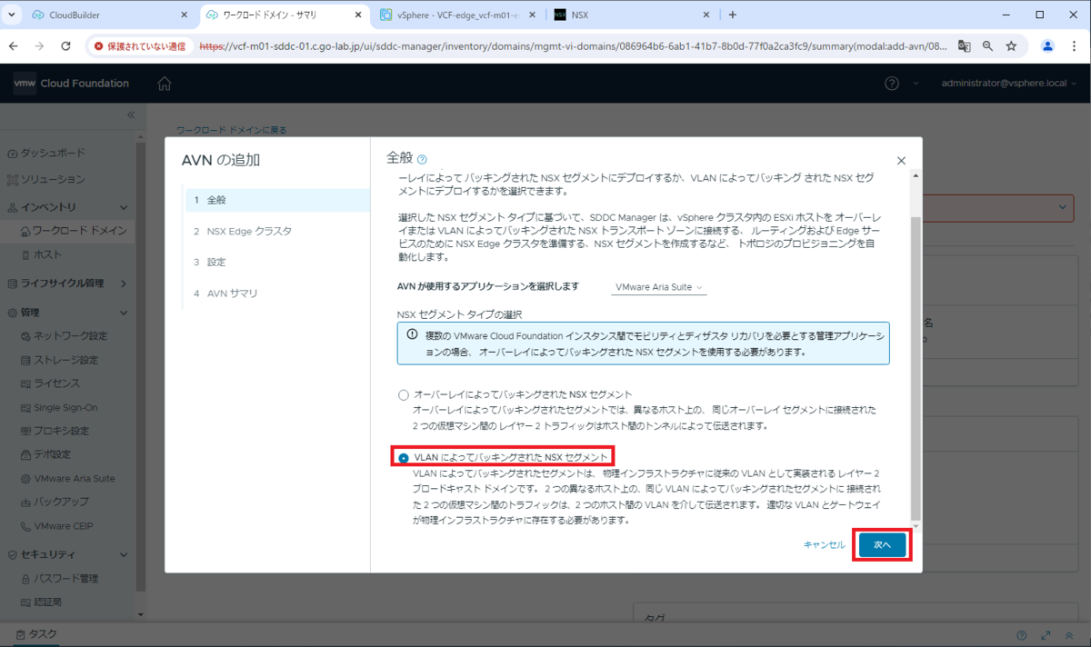This screenshot has height=647, width=1091.
Task: Open ライセンス in the sidebar
Action: tap(56, 383)
